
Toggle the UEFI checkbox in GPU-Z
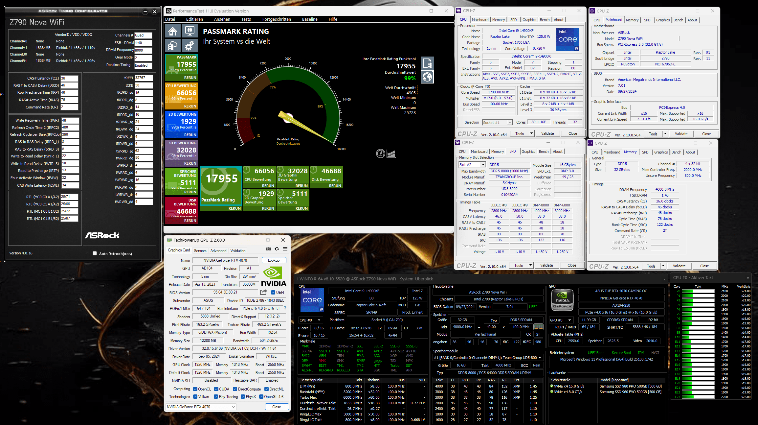[x=273, y=292]
